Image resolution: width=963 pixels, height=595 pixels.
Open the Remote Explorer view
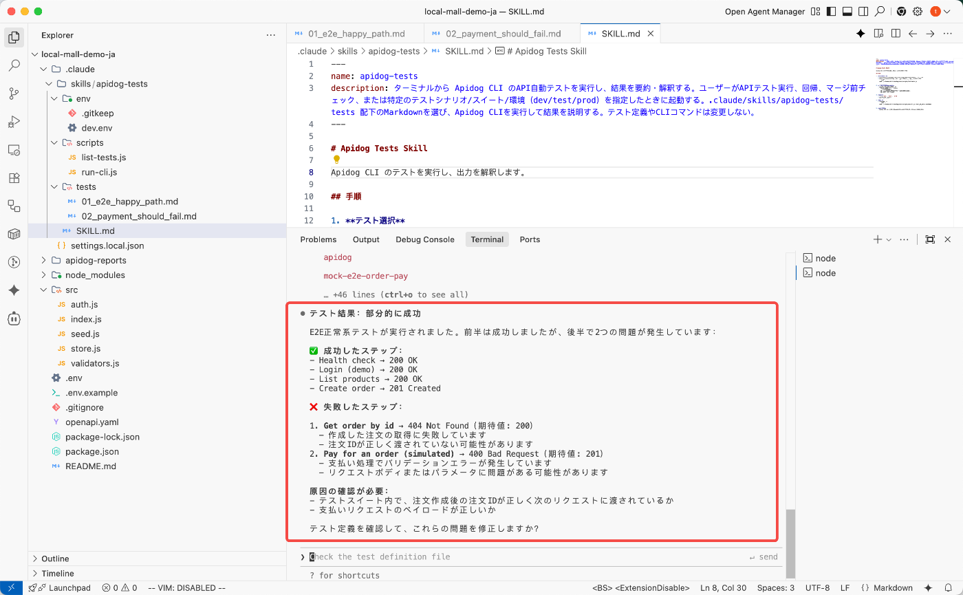click(x=14, y=150)
